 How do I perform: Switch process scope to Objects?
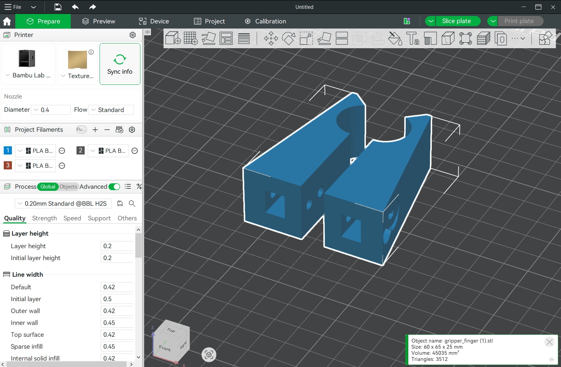click(68, 187)
